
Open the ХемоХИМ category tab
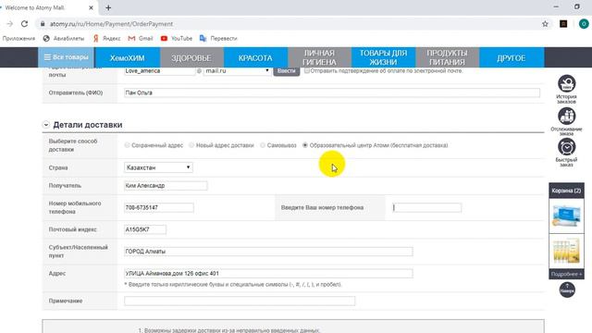(128, 57)
